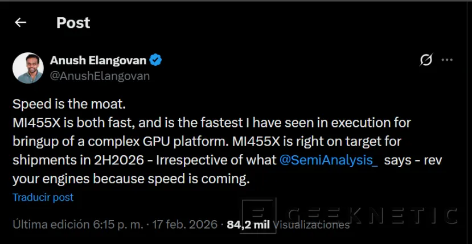Open Grok actions slashed-circle icon

425,60
